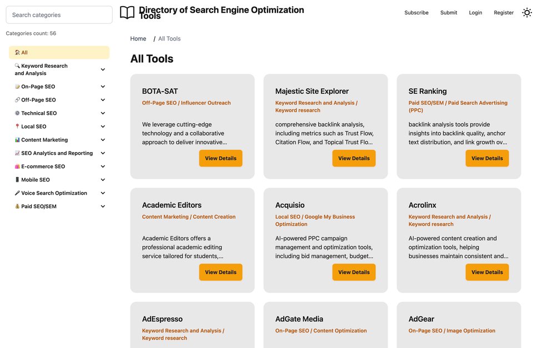Screen dimensions: 533x348
Task: Click the house icon beside All
Action: click(x=17, y=52)
